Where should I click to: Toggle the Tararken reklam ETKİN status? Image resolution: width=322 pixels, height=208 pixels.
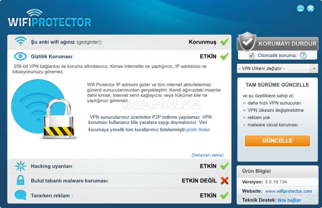point(208,195)
